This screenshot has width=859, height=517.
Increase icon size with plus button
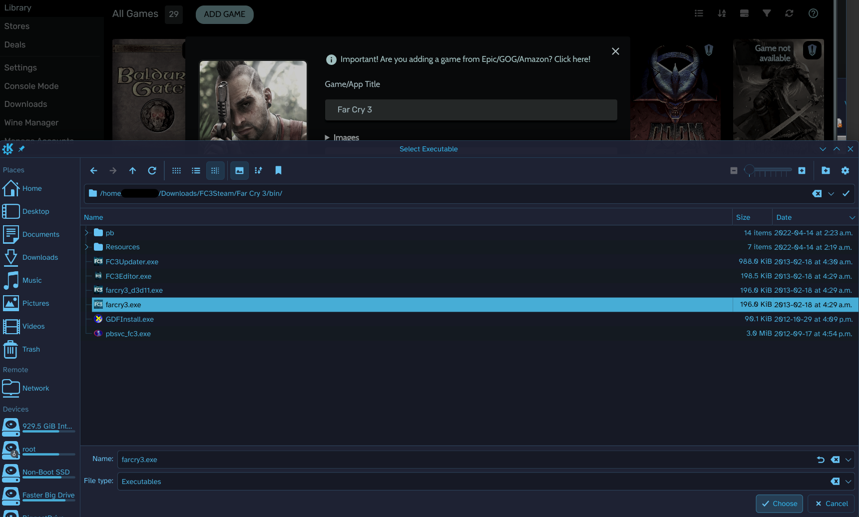(802, 171)
